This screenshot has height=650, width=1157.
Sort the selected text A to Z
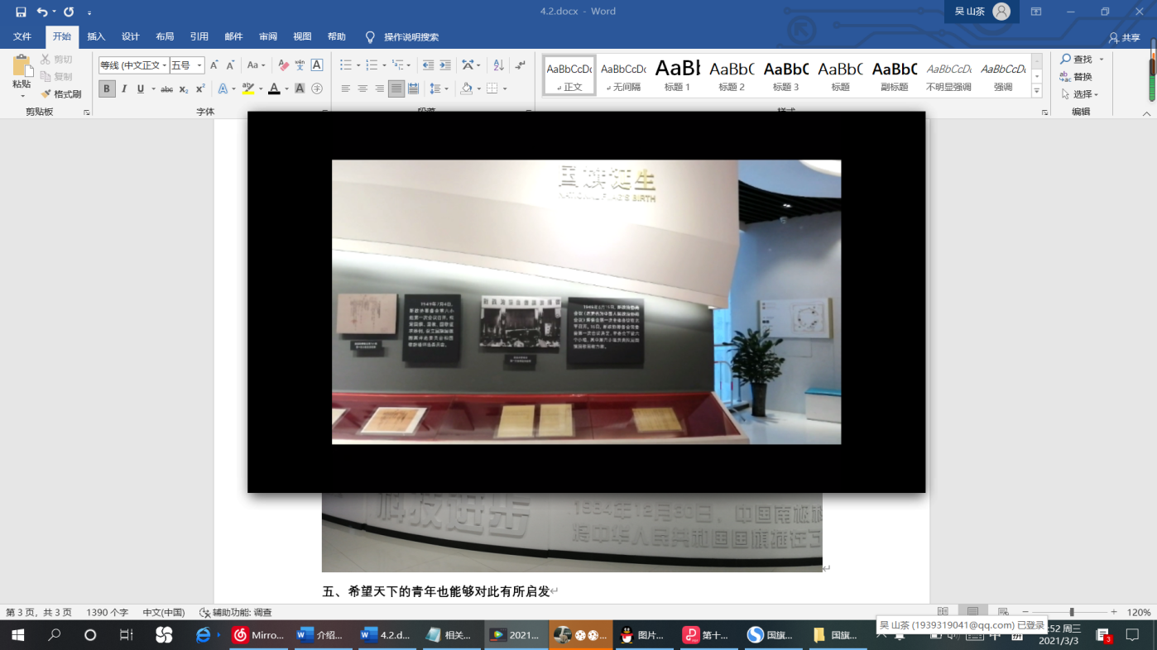click(x=498, y=65)
